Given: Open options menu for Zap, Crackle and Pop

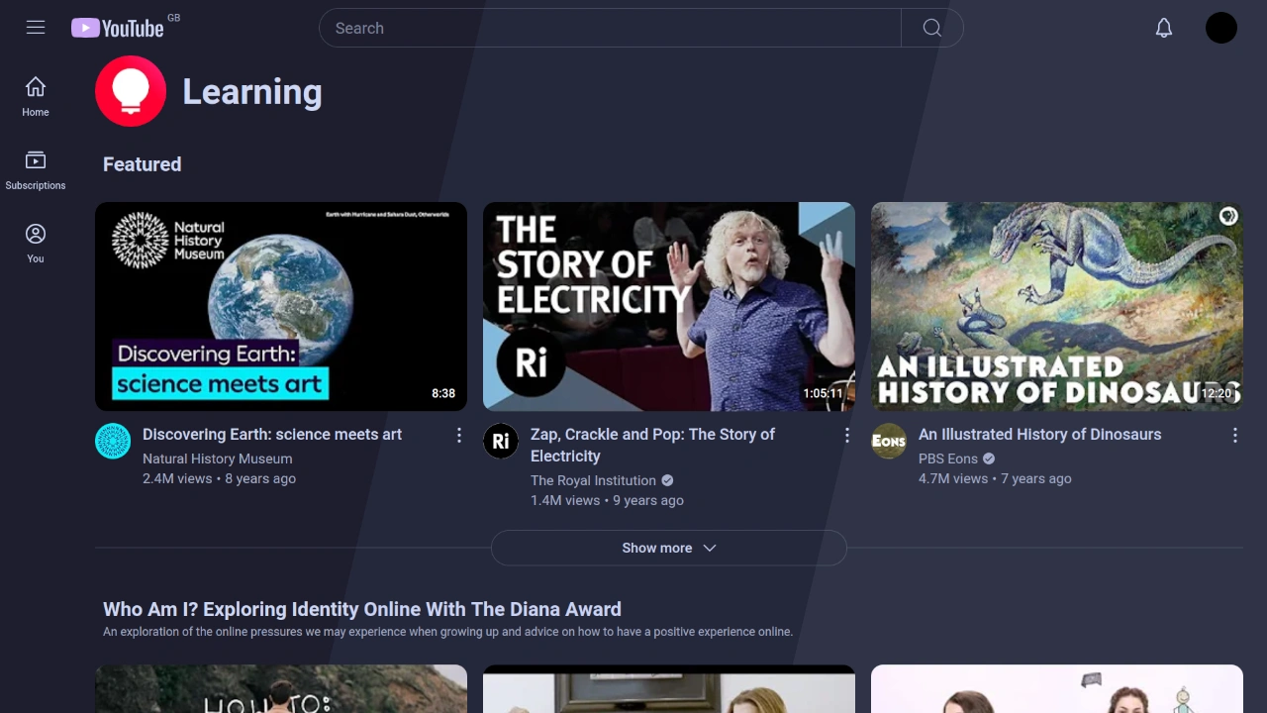Looking at the screenshot, I should pyautogui.click(x=846, y=436).
